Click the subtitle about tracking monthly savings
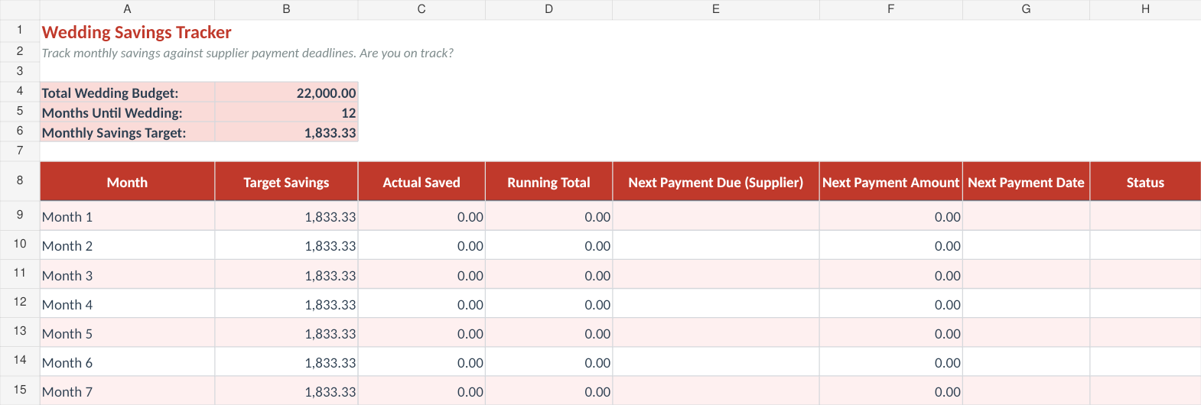1201x405 pixels. tap(247, 53)
